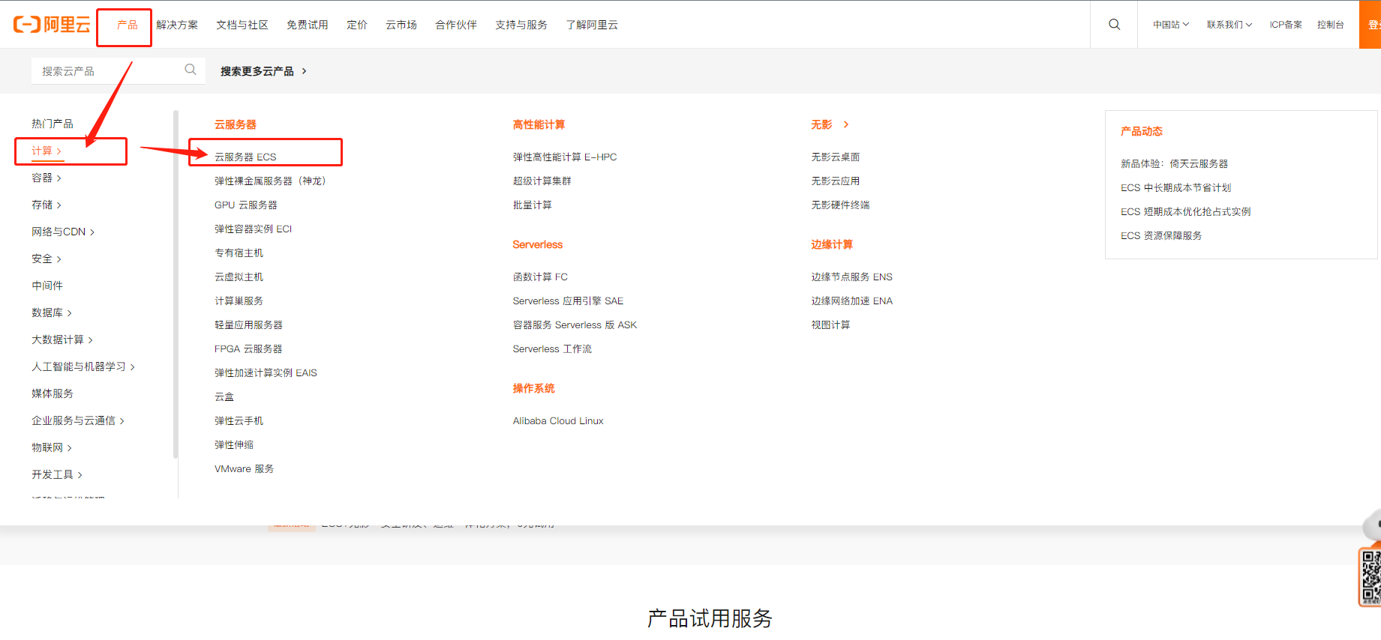1381x640 pixels.
Task: Open the 了解阿里云 menu item
Action: [x=592, y=25]
